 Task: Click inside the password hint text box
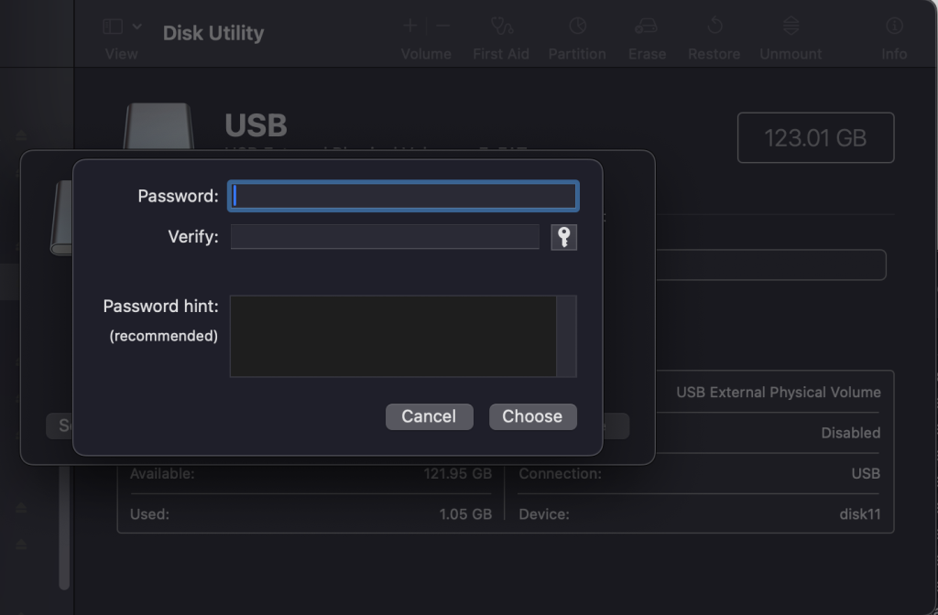pyautogui.click(x=394, y=336)
